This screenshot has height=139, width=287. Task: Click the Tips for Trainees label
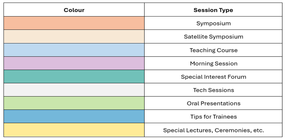[214, 117]
